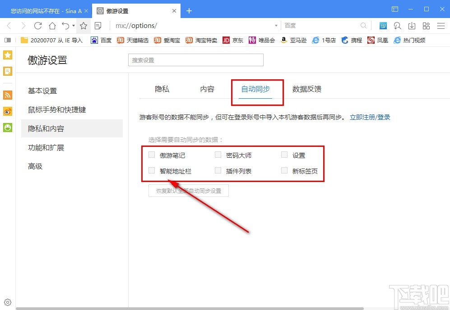Viewport: 450px width, 310px height.
Task: Open the 淘宝特卖 bookmark
Action: point(201,40)
